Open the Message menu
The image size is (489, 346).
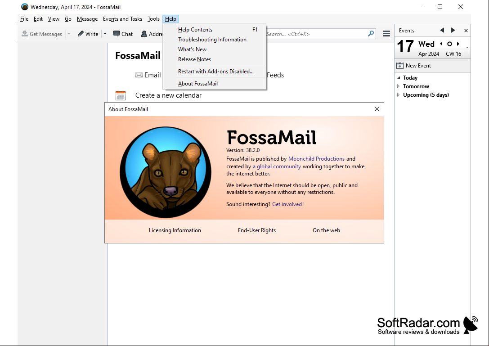click(87, 19)
